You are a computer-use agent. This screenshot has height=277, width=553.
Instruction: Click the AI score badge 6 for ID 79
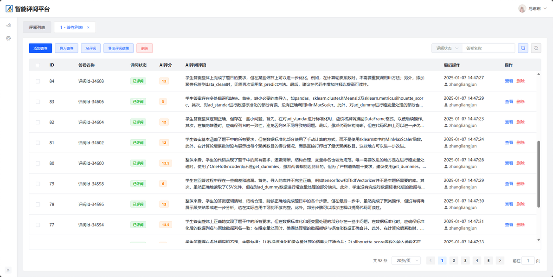pos(163,183)
